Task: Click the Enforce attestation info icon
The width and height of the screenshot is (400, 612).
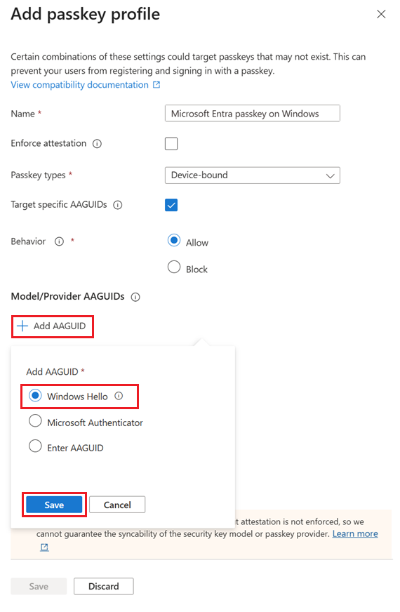Action: tap(97, 144)
